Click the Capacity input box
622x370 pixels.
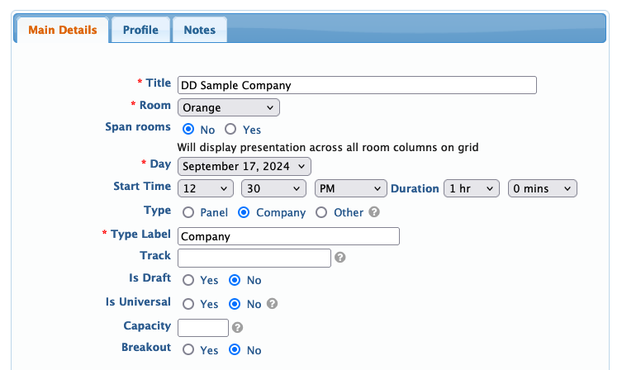click(x=203, y=327)
